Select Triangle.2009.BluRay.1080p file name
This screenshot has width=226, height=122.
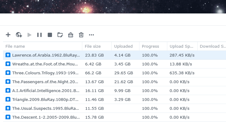coord(45,100)
